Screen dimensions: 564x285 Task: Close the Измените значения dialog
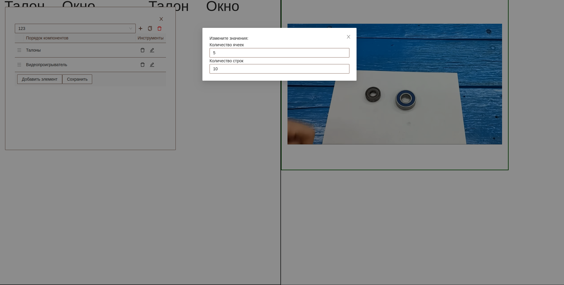349,37
